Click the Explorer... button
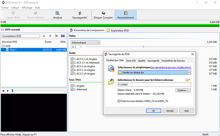This screenshot has height=136, width=220. coord(183,90)
